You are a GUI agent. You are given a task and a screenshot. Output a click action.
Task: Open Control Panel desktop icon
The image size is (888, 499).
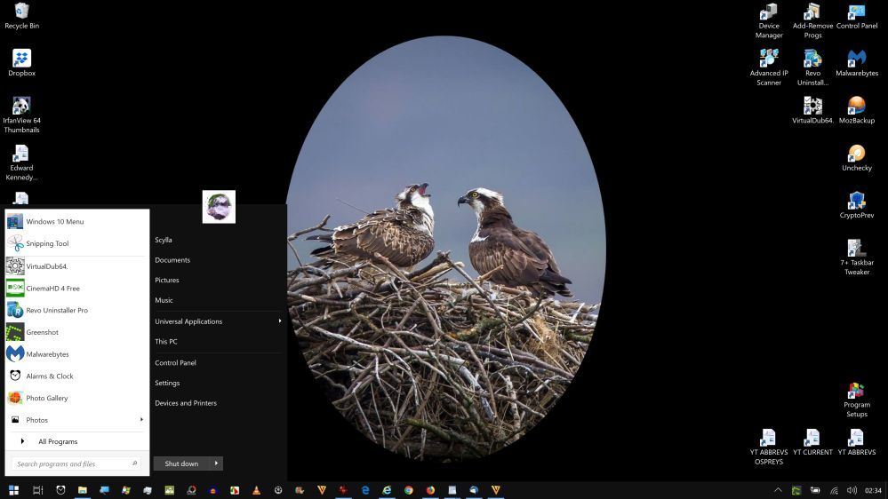(x=857, y=16)
